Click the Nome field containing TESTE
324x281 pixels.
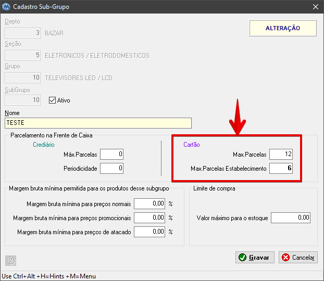(98, 123)
